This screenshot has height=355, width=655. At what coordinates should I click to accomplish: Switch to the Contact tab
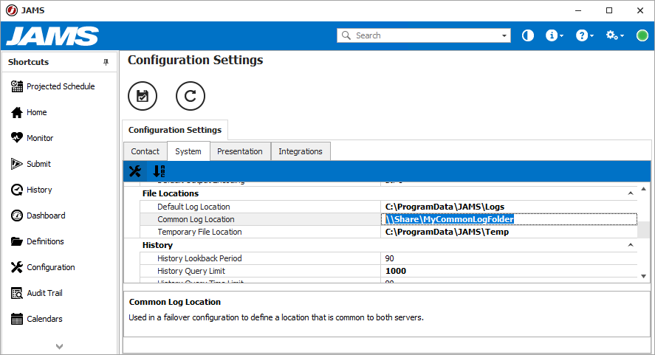[x=145, y=151]
